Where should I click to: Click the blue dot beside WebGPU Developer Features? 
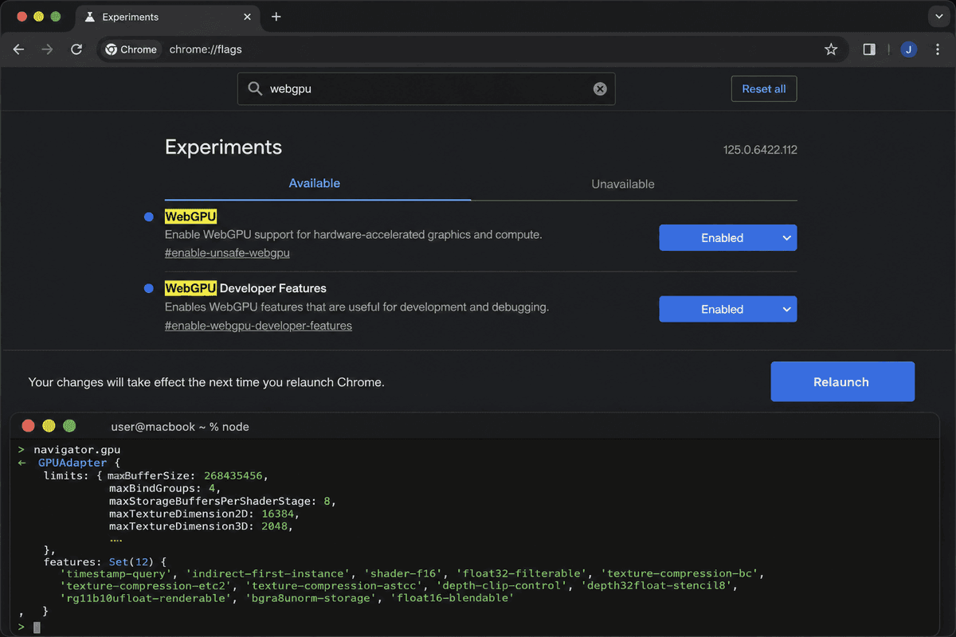click(x=149, y=288)
